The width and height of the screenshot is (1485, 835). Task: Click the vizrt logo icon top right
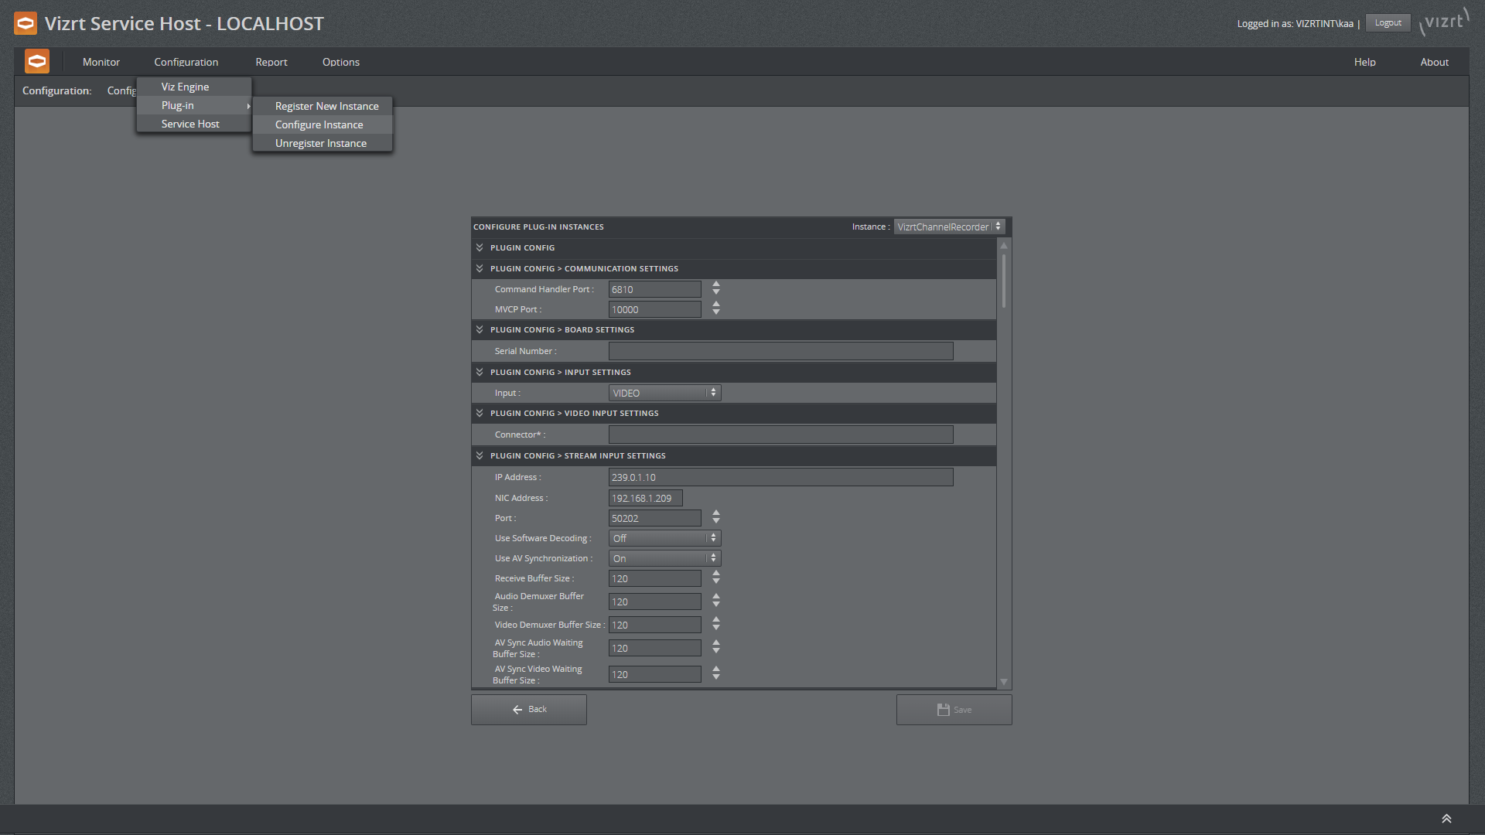click(x=1446, y=22)
